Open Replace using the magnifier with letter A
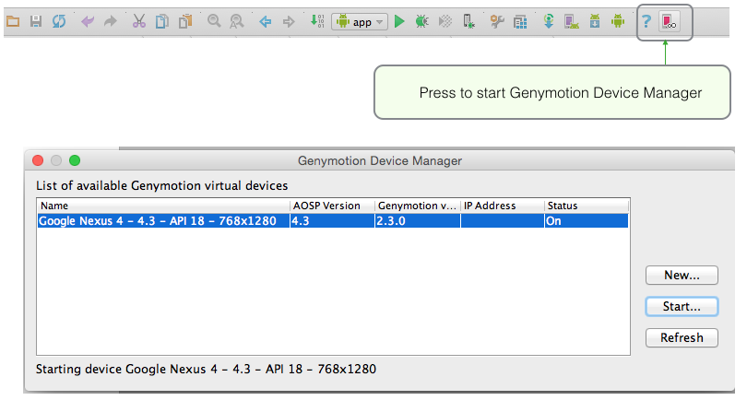Viewport: 747px width, 412px height. coord(236,21)
